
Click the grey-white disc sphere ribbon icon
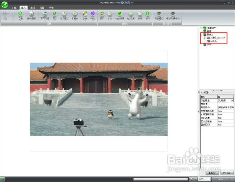(75, 14)
